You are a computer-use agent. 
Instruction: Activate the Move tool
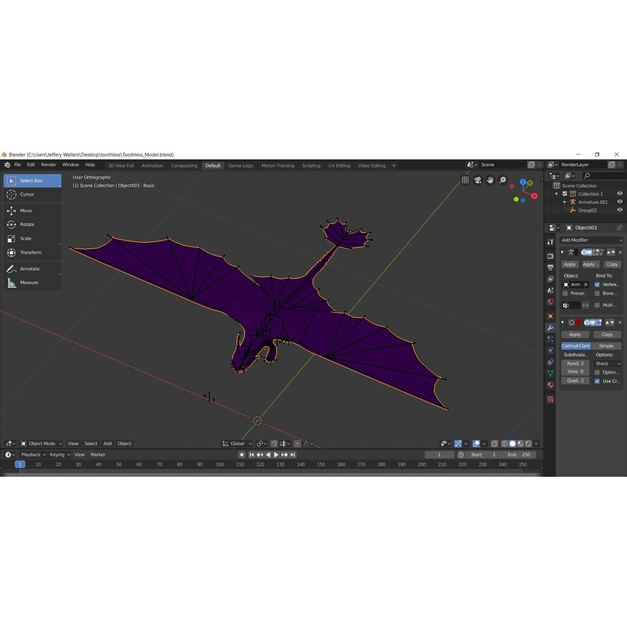point(32,211)
